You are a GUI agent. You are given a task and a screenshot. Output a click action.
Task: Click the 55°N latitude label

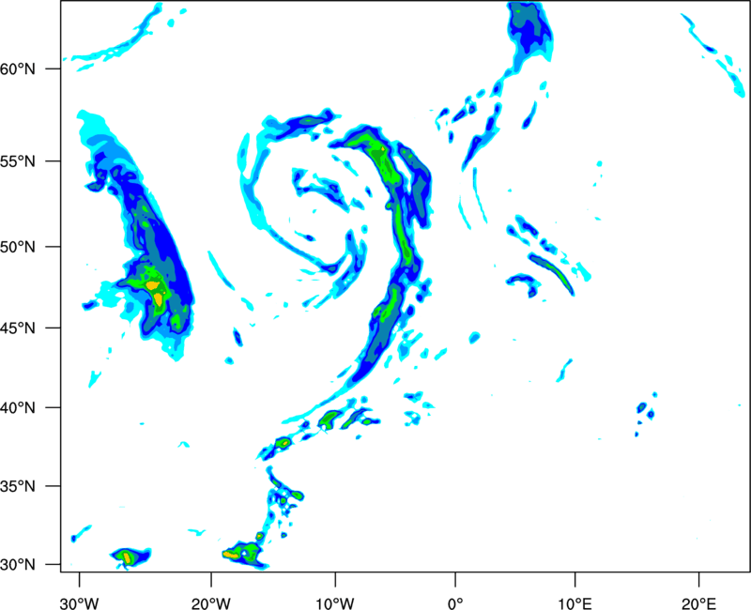coord(18,161)
